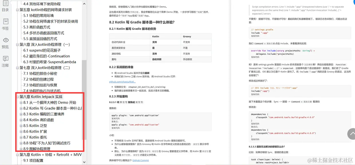Click the 8.2.3.3 遇到无法解决的报错怎么办 heading
This screenshot has width=355, height=165.
pos(267,147)
